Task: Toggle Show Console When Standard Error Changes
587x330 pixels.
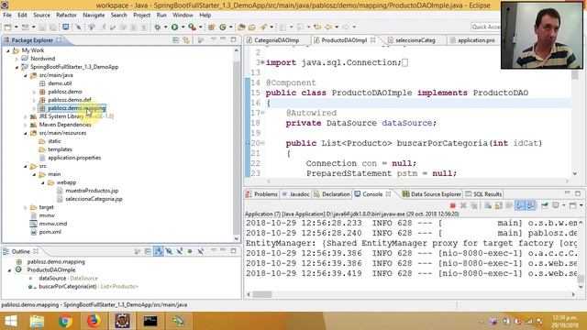Action: (x=530, y=205)
